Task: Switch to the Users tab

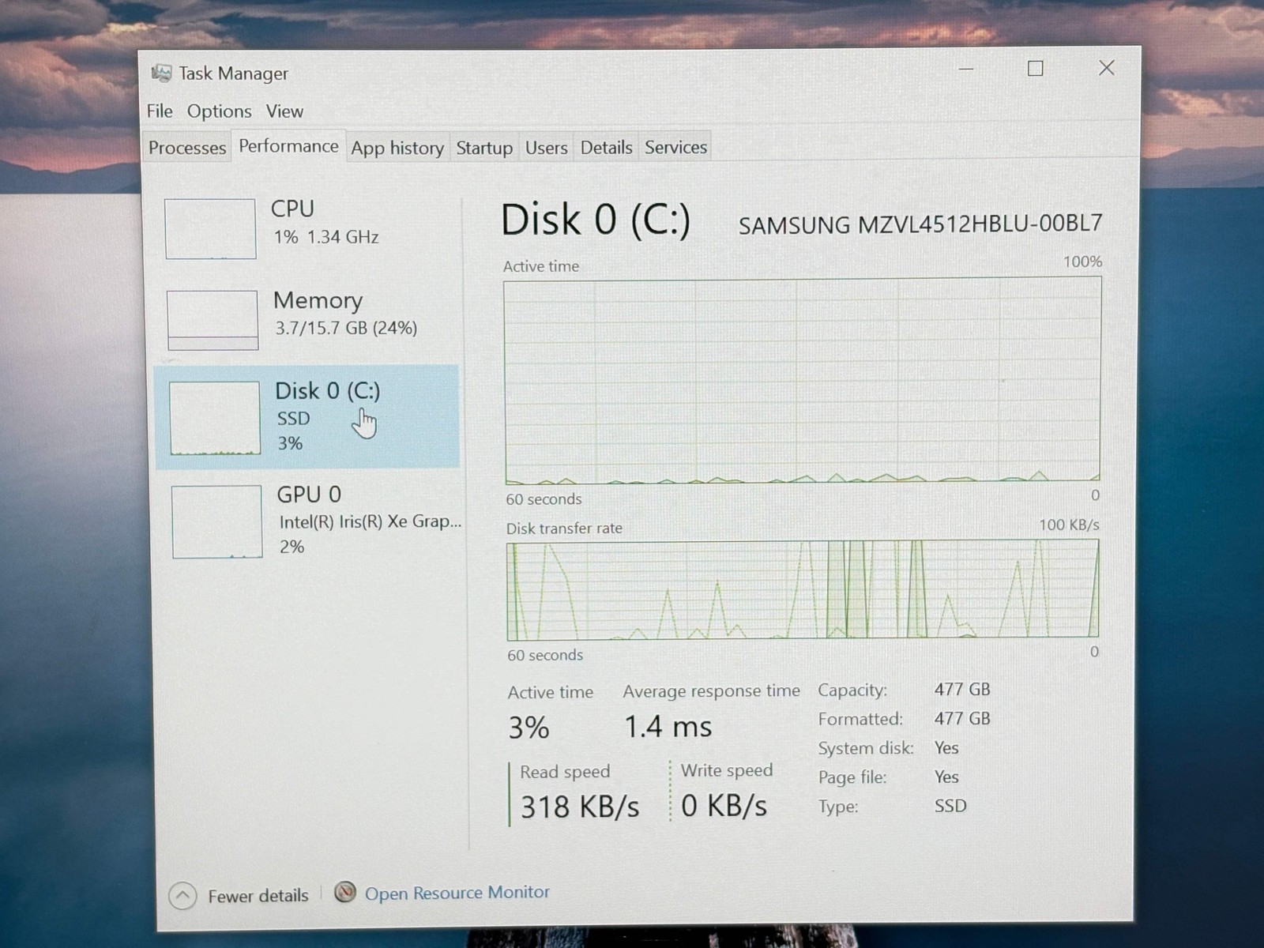Action: click(547, 148)
